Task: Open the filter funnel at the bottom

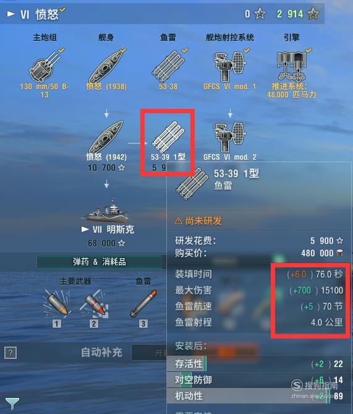Action: [12, 404]
